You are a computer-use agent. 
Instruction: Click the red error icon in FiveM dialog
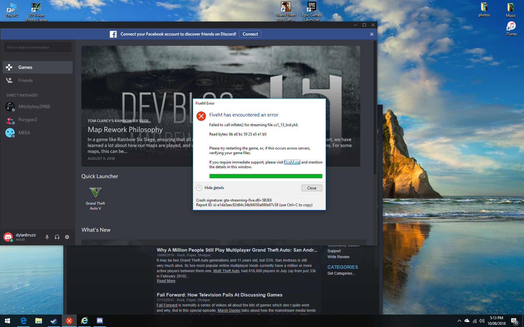(x=201, y=116)
